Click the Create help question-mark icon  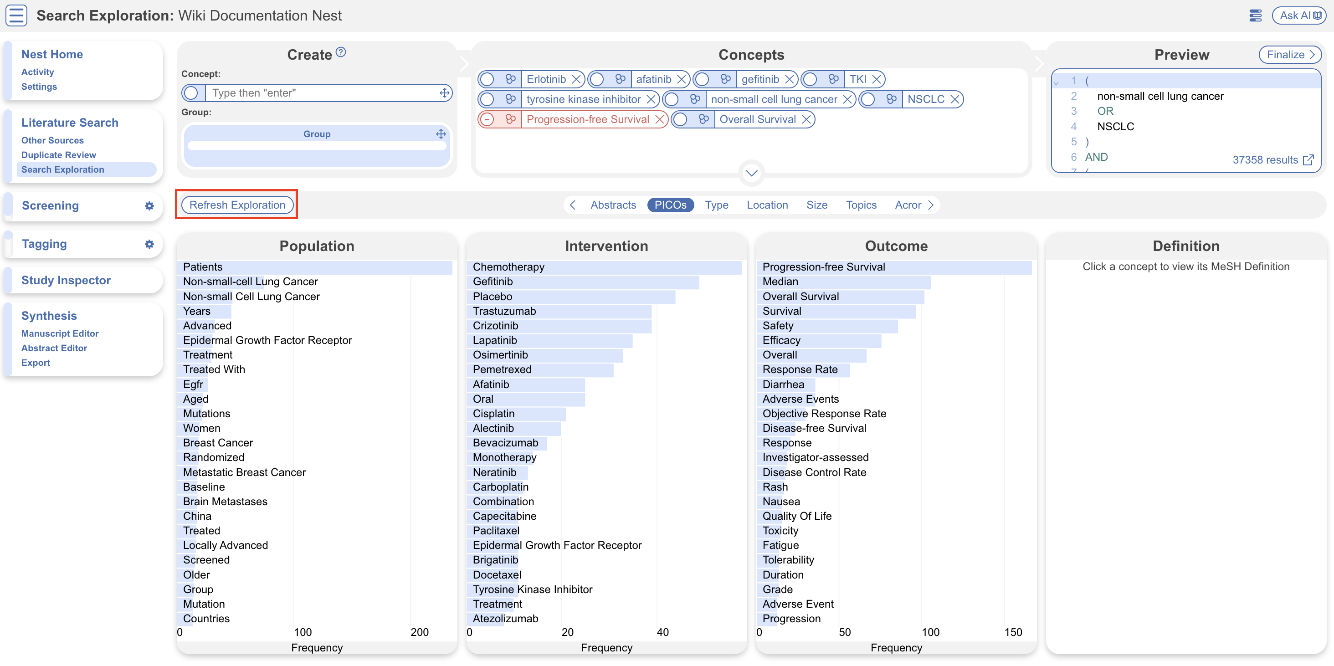pos(341,52)
